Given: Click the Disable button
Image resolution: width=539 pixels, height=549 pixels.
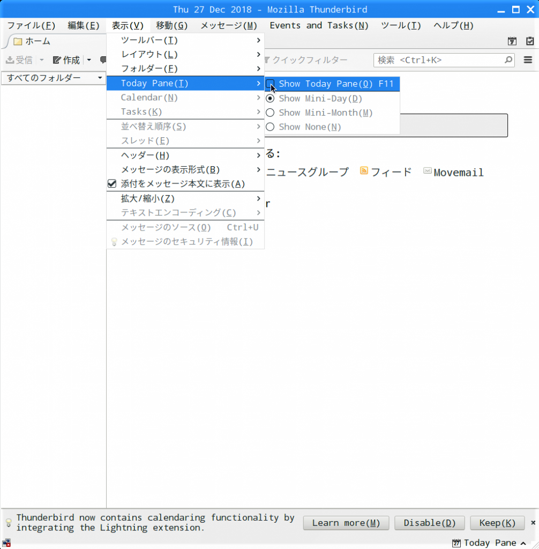Looking at the screenshot, I should 430,523.
